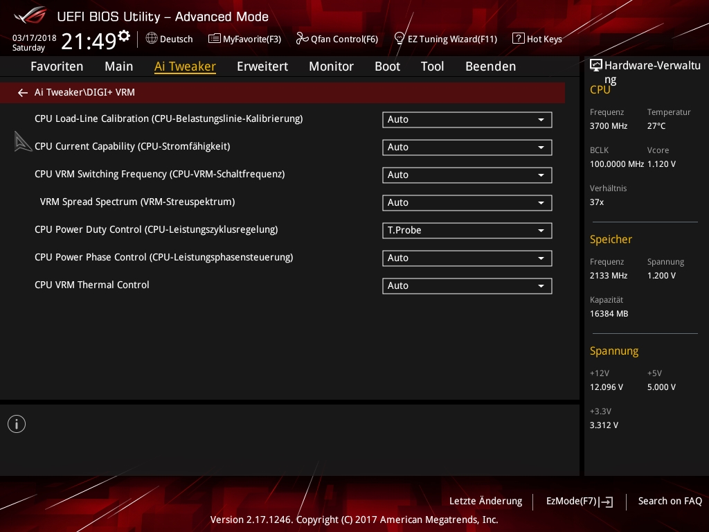Open CPU Load-Line Calibration dropdown

coord(467,120)
